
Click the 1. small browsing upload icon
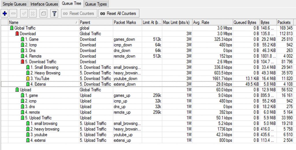click(28, 124)
